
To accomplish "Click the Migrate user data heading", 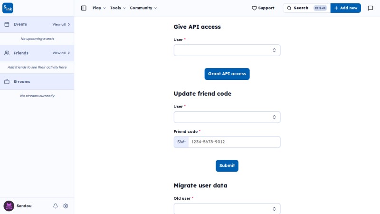I will pyautogui.click(x=200, y=185).
